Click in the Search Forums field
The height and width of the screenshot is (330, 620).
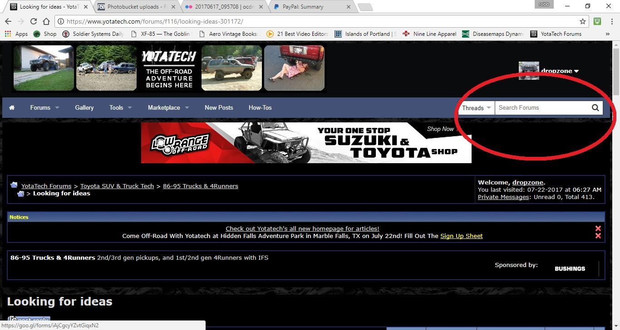(x=542, y=108)
